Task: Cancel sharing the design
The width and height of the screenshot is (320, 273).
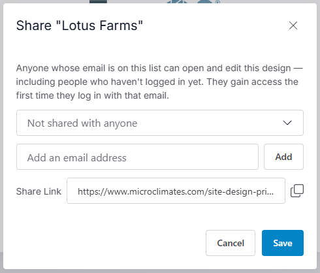Action: point(231,243)
